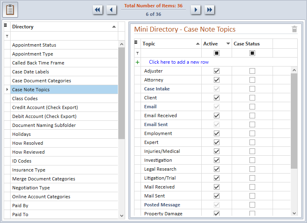Viewport: 307px width, 223px height.
Task: Uncheck Active for Expert
Action: [217, 142]
